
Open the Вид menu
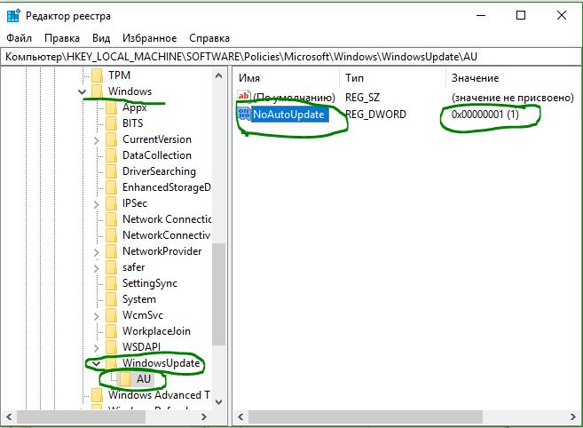[101, 38]
